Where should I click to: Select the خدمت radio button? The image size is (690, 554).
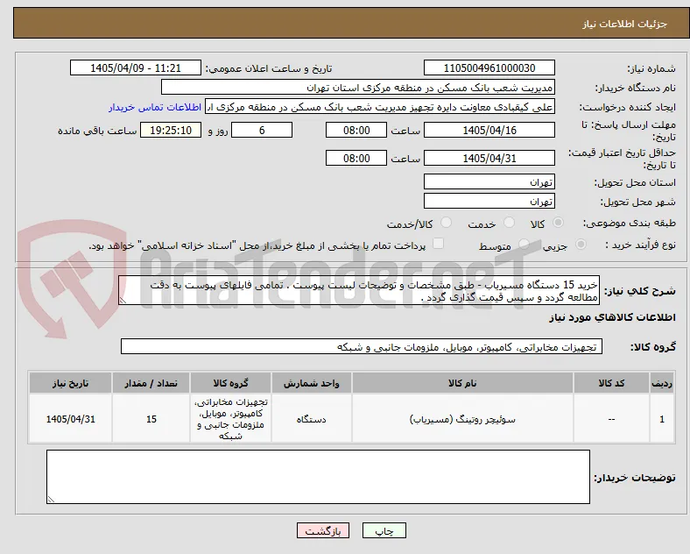click(x=509, y=223)
